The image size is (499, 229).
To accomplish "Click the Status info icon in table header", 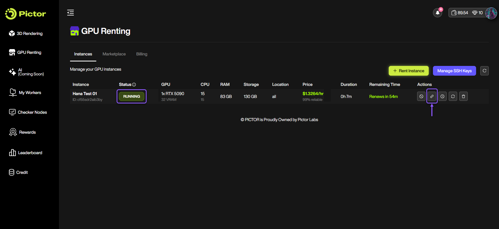I will coord(134,85).
